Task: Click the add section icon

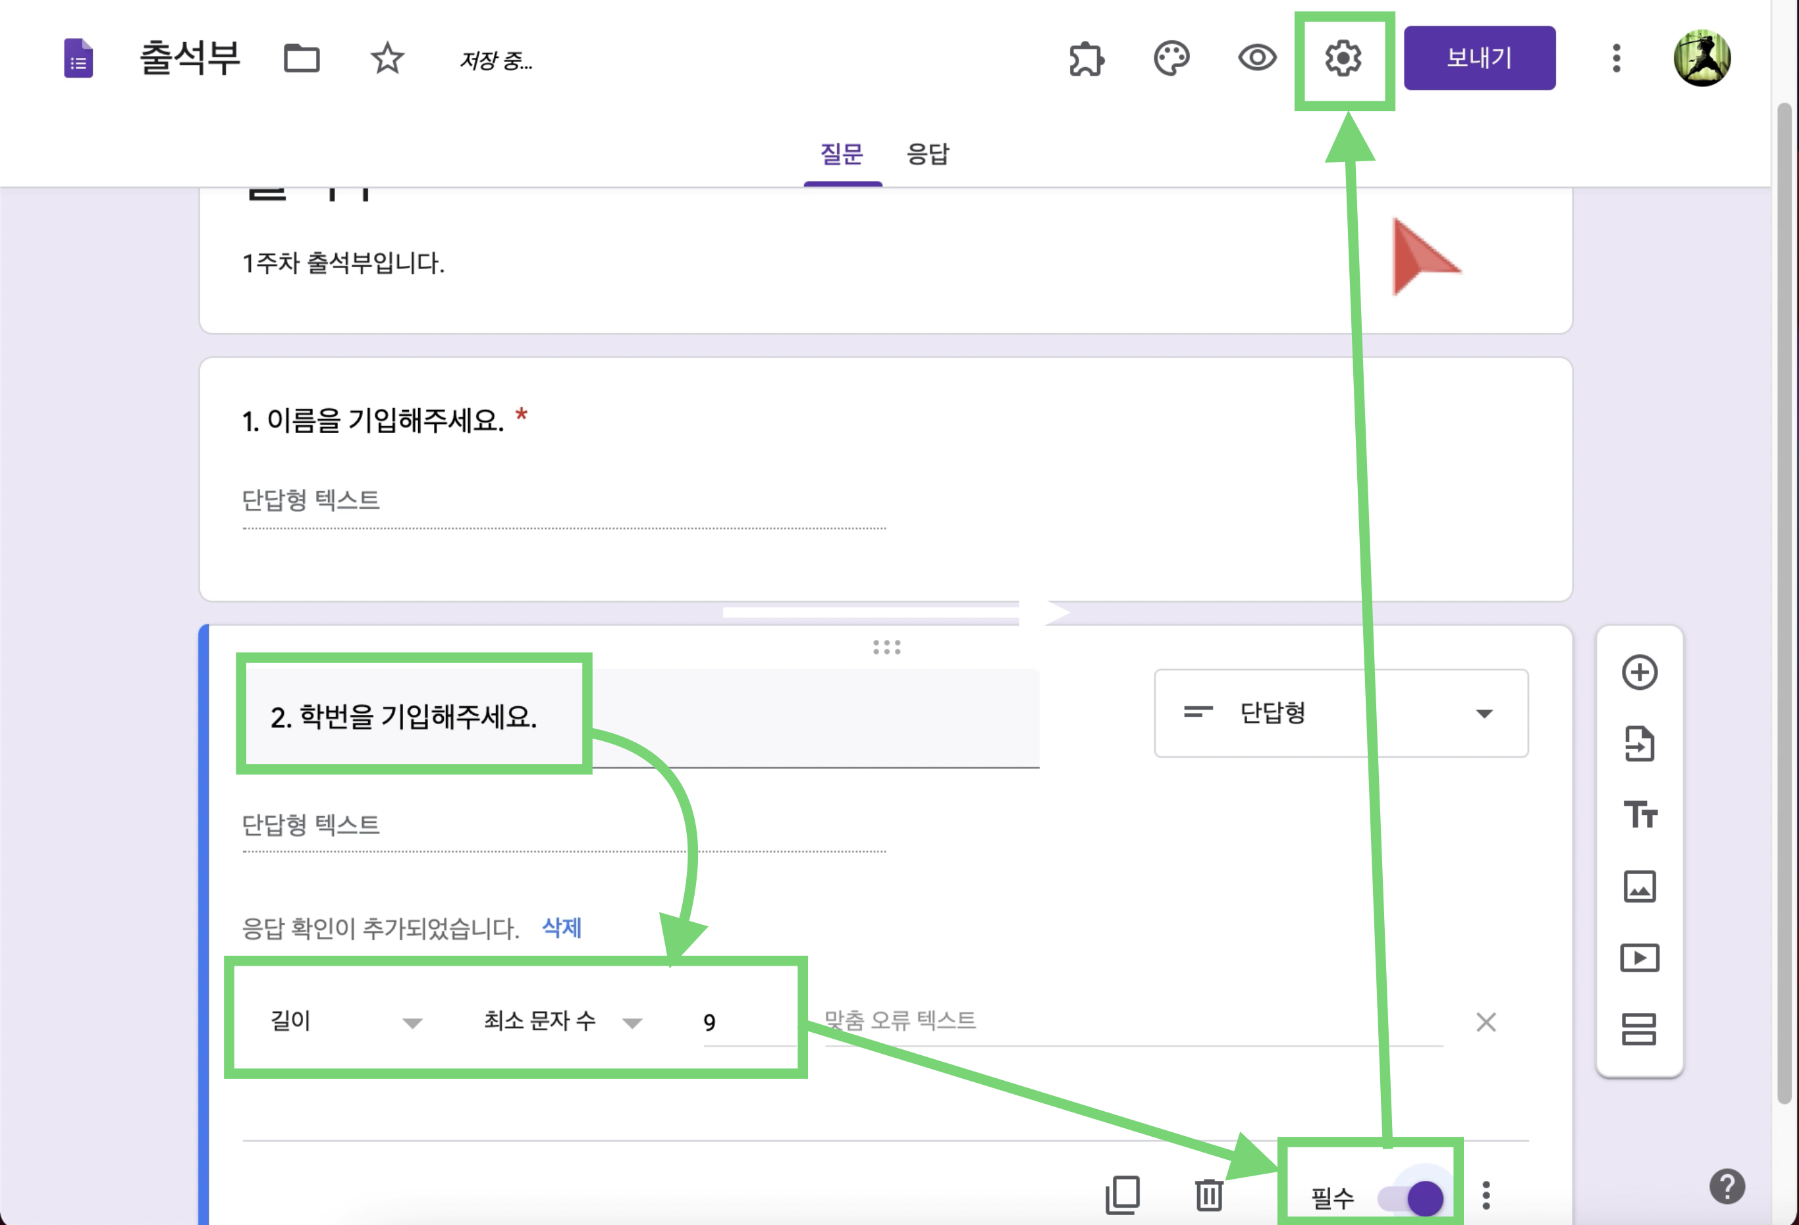Action: (x=1639, y=1030)
